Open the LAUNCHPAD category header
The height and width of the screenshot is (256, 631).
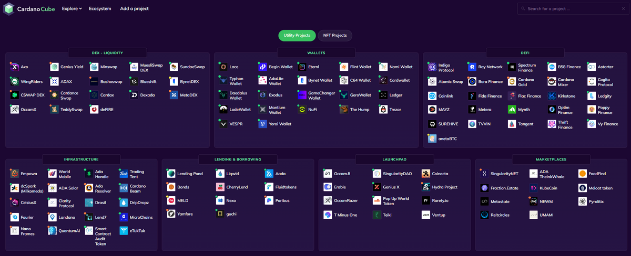394,159
